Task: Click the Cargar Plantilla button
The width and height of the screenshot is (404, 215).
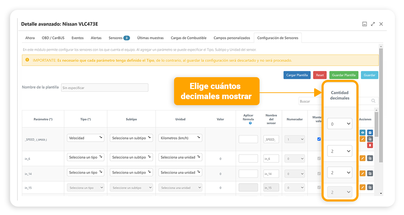Action: tap(297, 75)
